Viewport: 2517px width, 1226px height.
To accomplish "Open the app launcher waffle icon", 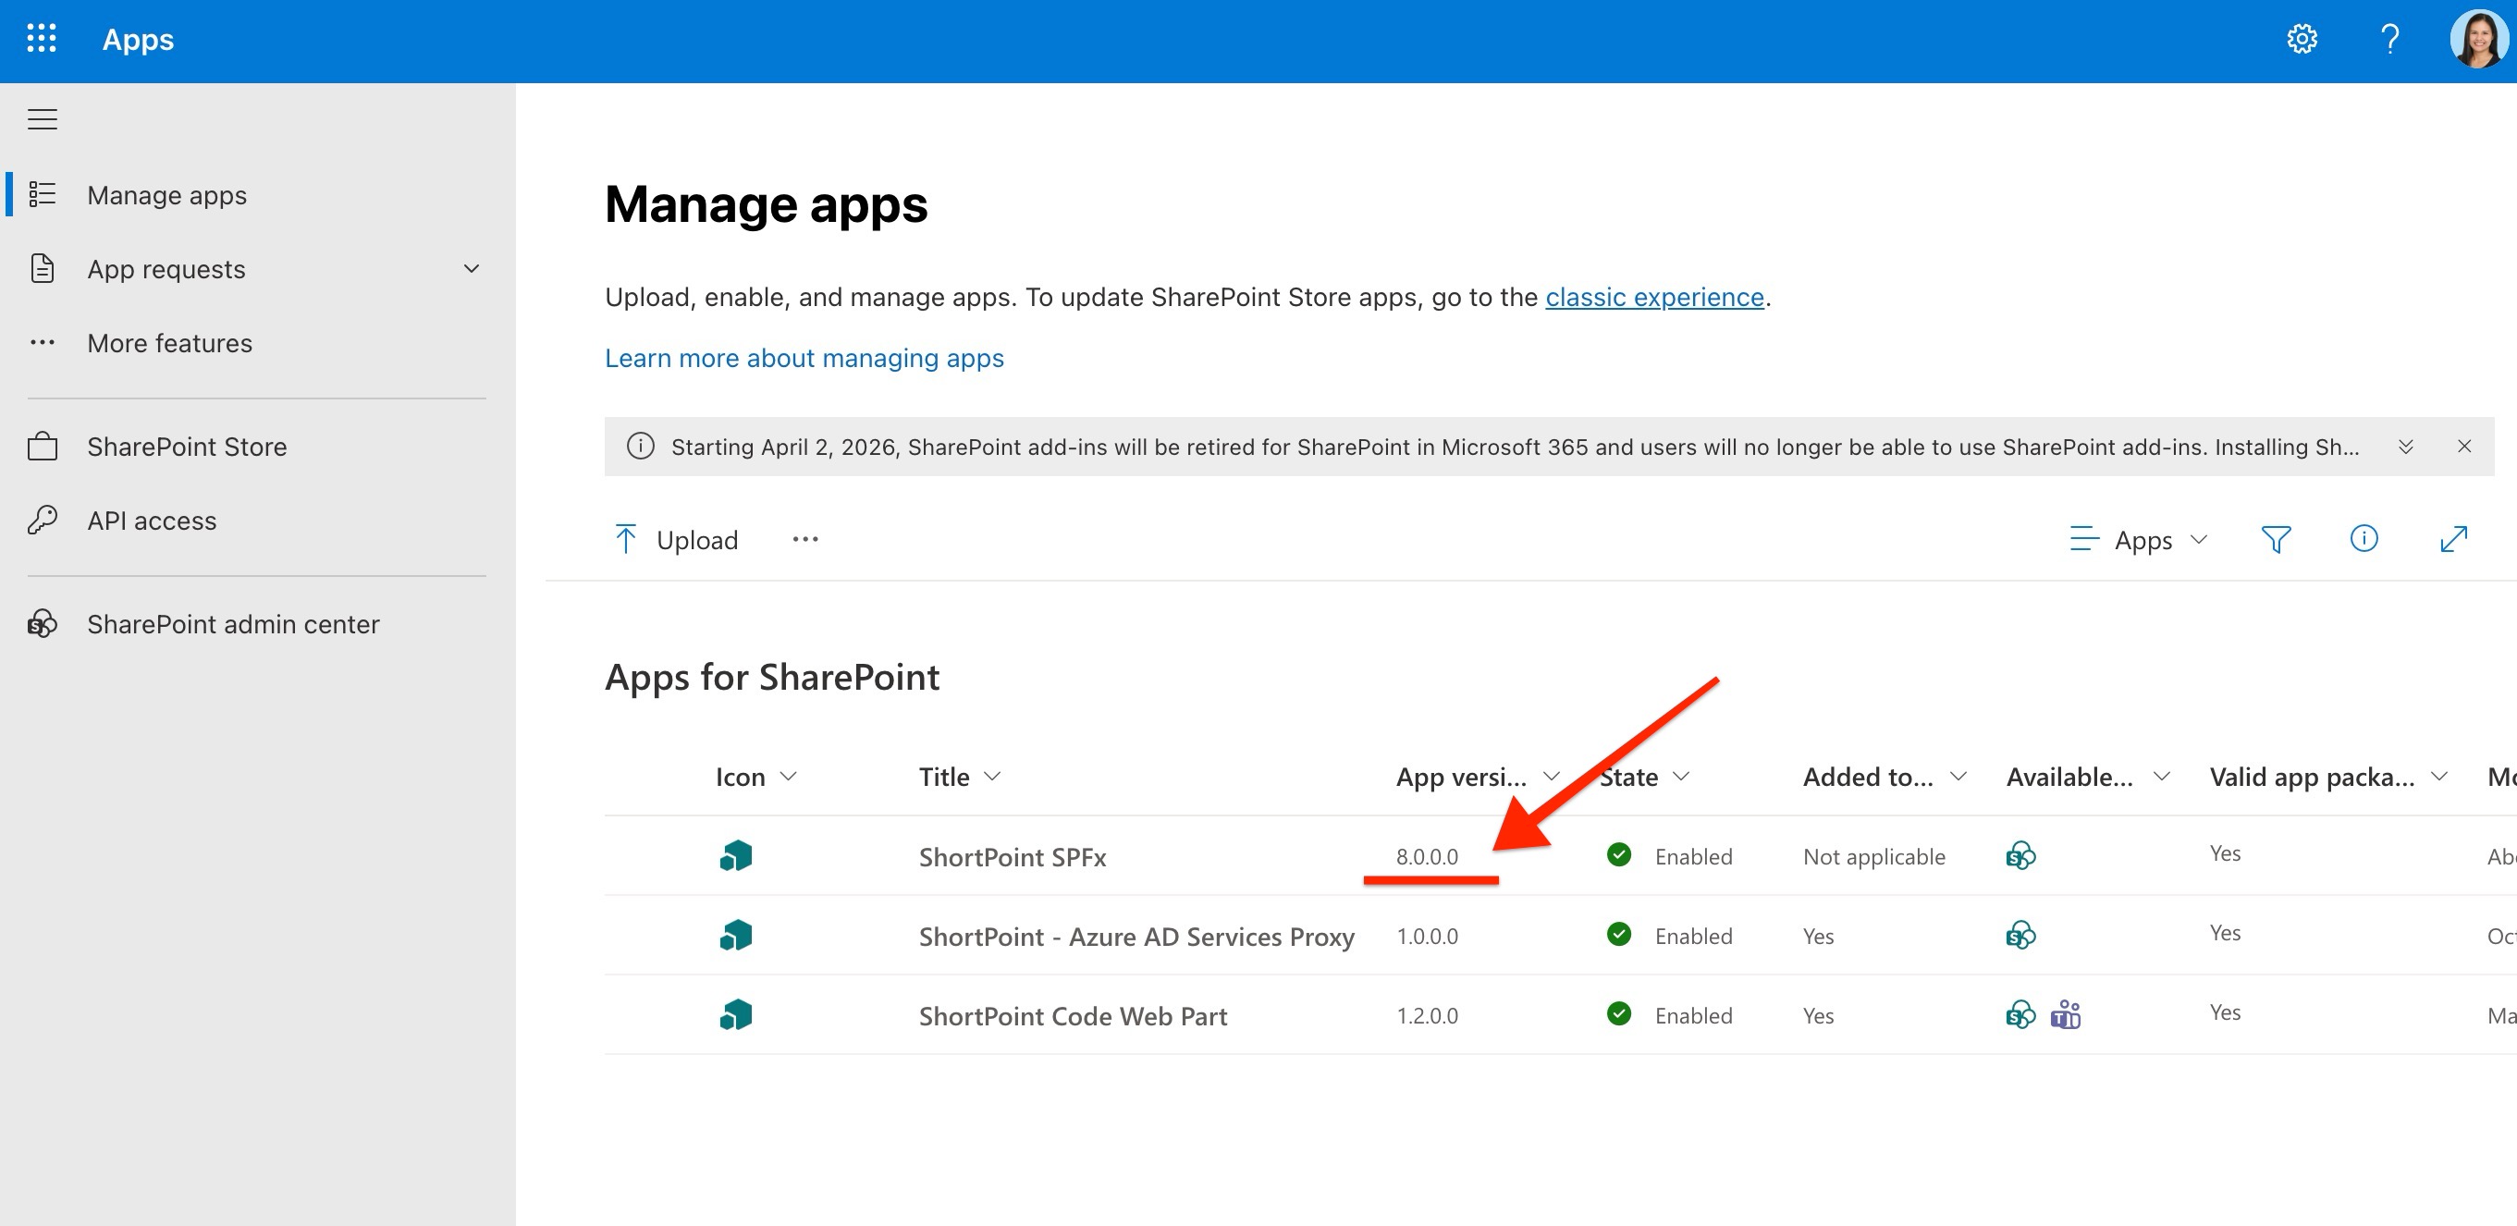I will click(41, 39).
